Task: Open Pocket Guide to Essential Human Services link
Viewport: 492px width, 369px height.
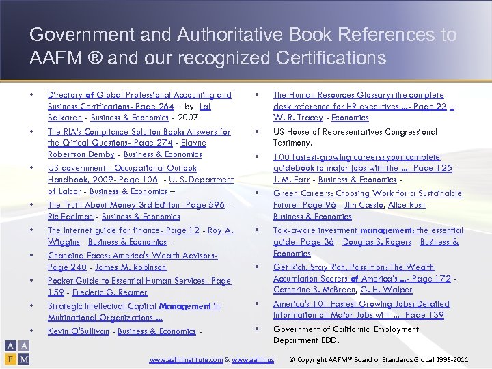Action: [139, 286]
